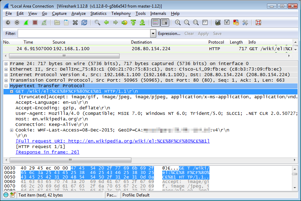Open the capture interfaces list icon
301x201 pixels.
click(x=8, y=22)
